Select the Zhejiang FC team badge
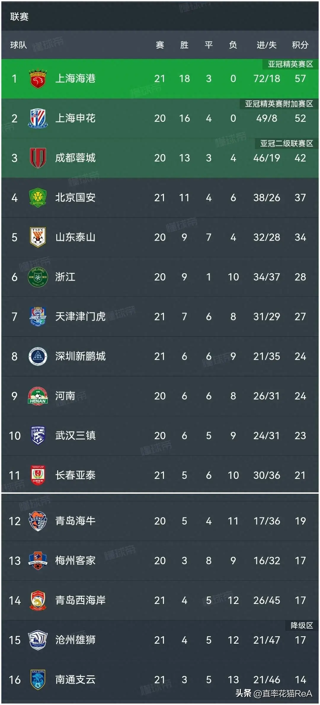 [x=39, y=277]
